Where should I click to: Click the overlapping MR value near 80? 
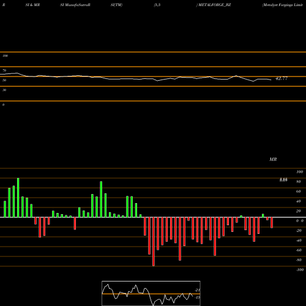283,180
